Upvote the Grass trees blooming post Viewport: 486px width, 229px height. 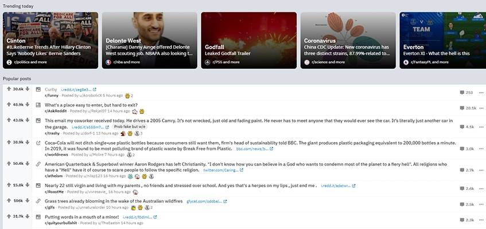tap(9, 200)
